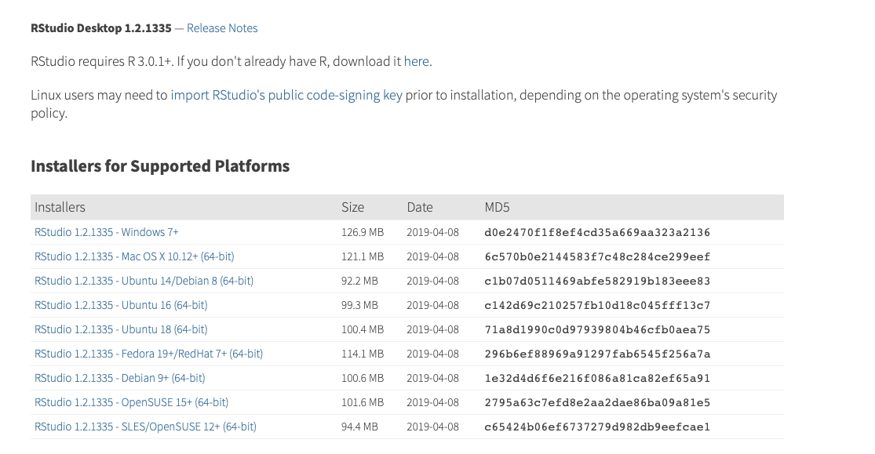875x454 pixels.
Task: Click the Windows installer MD5 hash
Action: [x=597, y=232]
